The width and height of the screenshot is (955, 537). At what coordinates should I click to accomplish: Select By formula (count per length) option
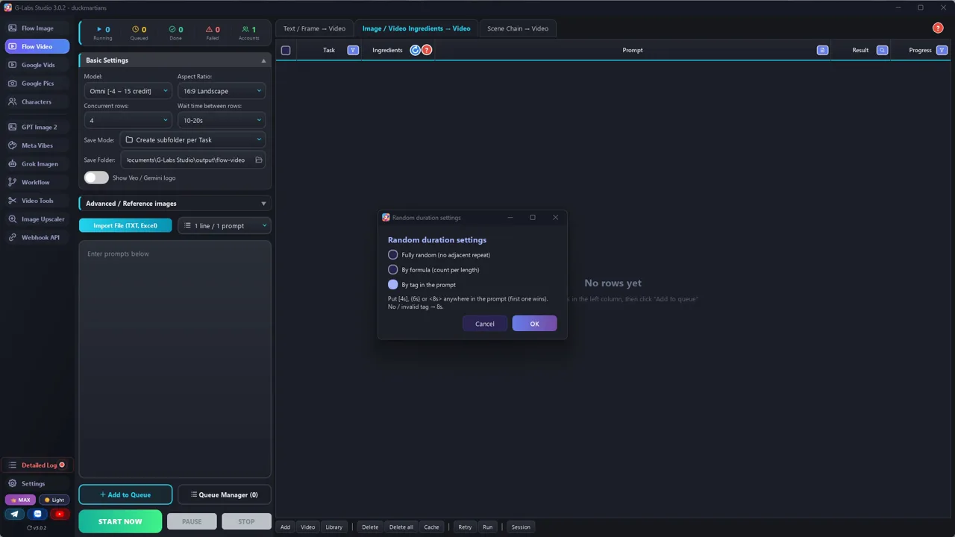pos(433,270)
